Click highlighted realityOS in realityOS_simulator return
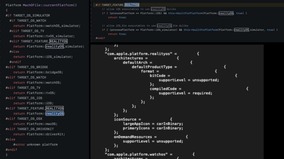This screenshot has height=159, width=284. coord(55,46)
